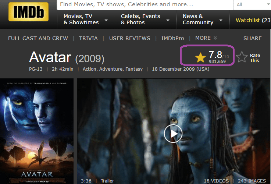Open the All search category dropdown
Screen dimensions: 271x184
pos(252,5)
